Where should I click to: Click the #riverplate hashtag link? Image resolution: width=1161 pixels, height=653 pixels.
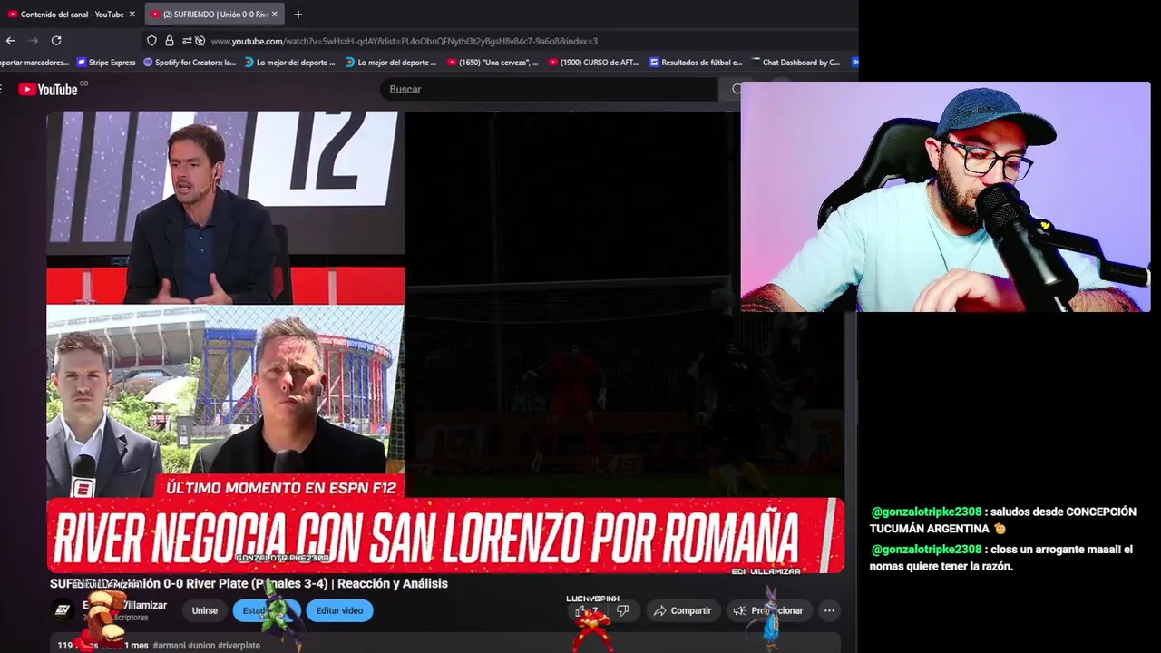(239, 646)
